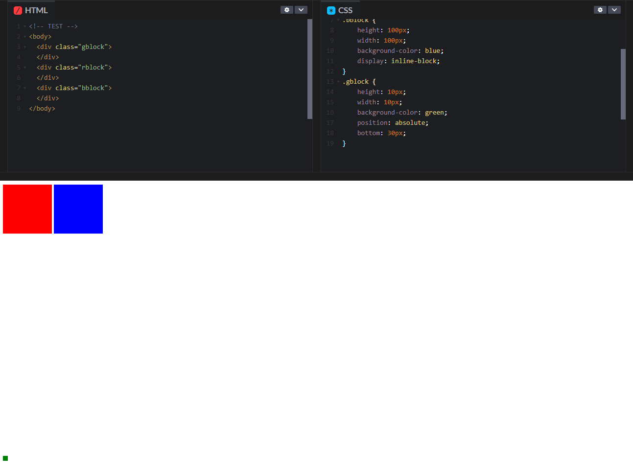Click the <!-- TEST --> comment

(x=53, y=26)
